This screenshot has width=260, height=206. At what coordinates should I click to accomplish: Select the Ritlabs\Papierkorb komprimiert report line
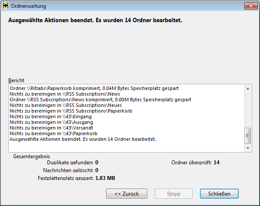click(x=94, y=88)
